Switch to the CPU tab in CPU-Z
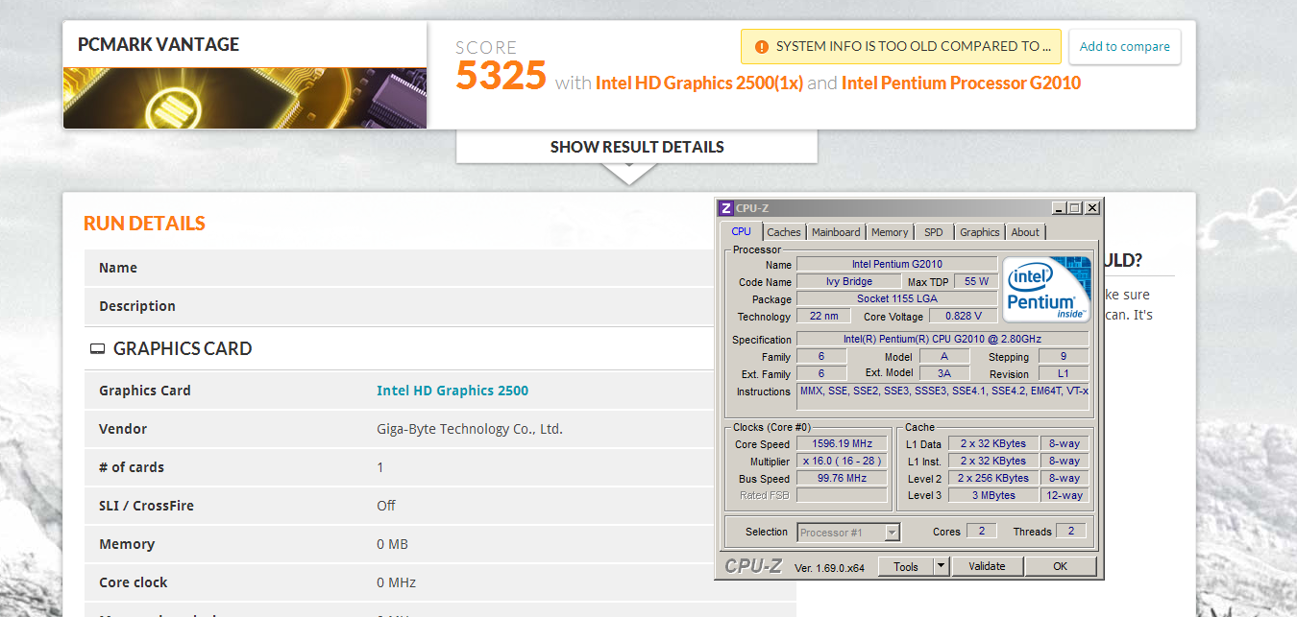The height and width of the screenshot is (617, 1297). pyautogui.click(x=742, y=231)
